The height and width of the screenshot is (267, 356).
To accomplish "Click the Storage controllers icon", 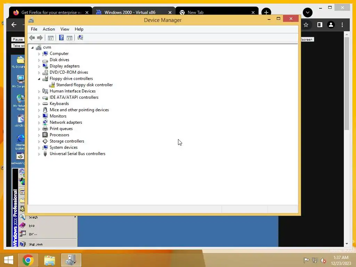I will coord(45,141).
